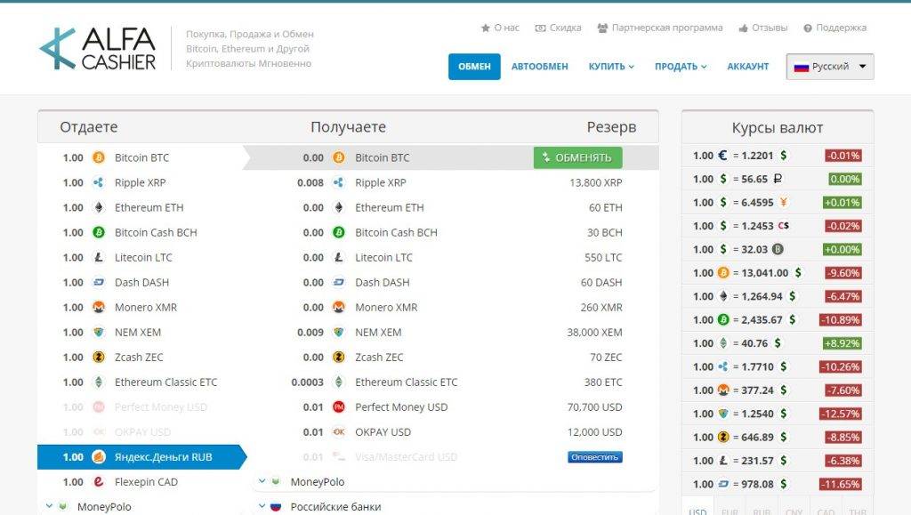Viewport: 911px width, 515px height.
Task: Click the 13,041.00 Bitcoin rate
Action: [x=764, y=273]
